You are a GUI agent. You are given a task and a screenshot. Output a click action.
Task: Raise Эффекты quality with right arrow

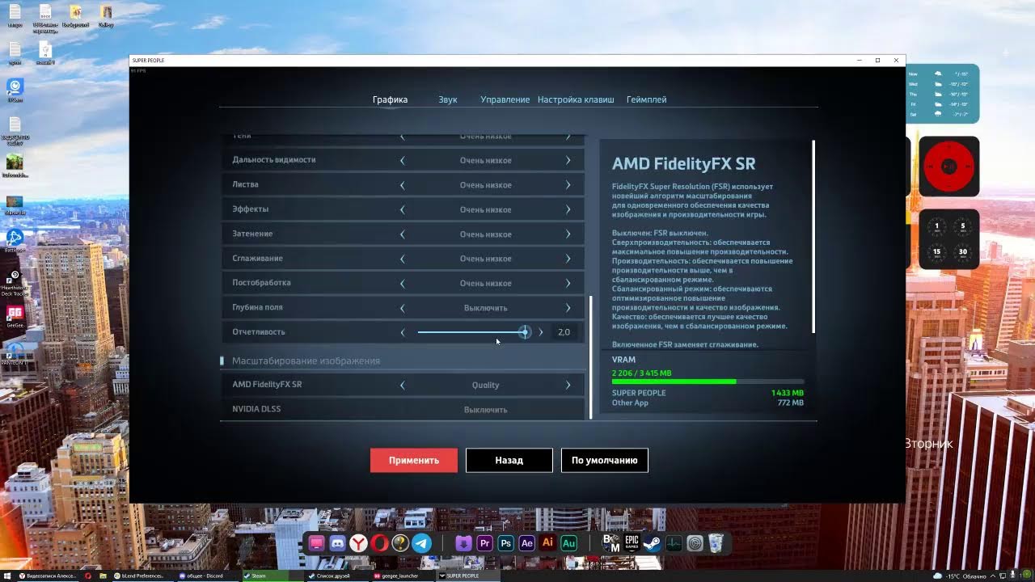click(x=568, y=209)
